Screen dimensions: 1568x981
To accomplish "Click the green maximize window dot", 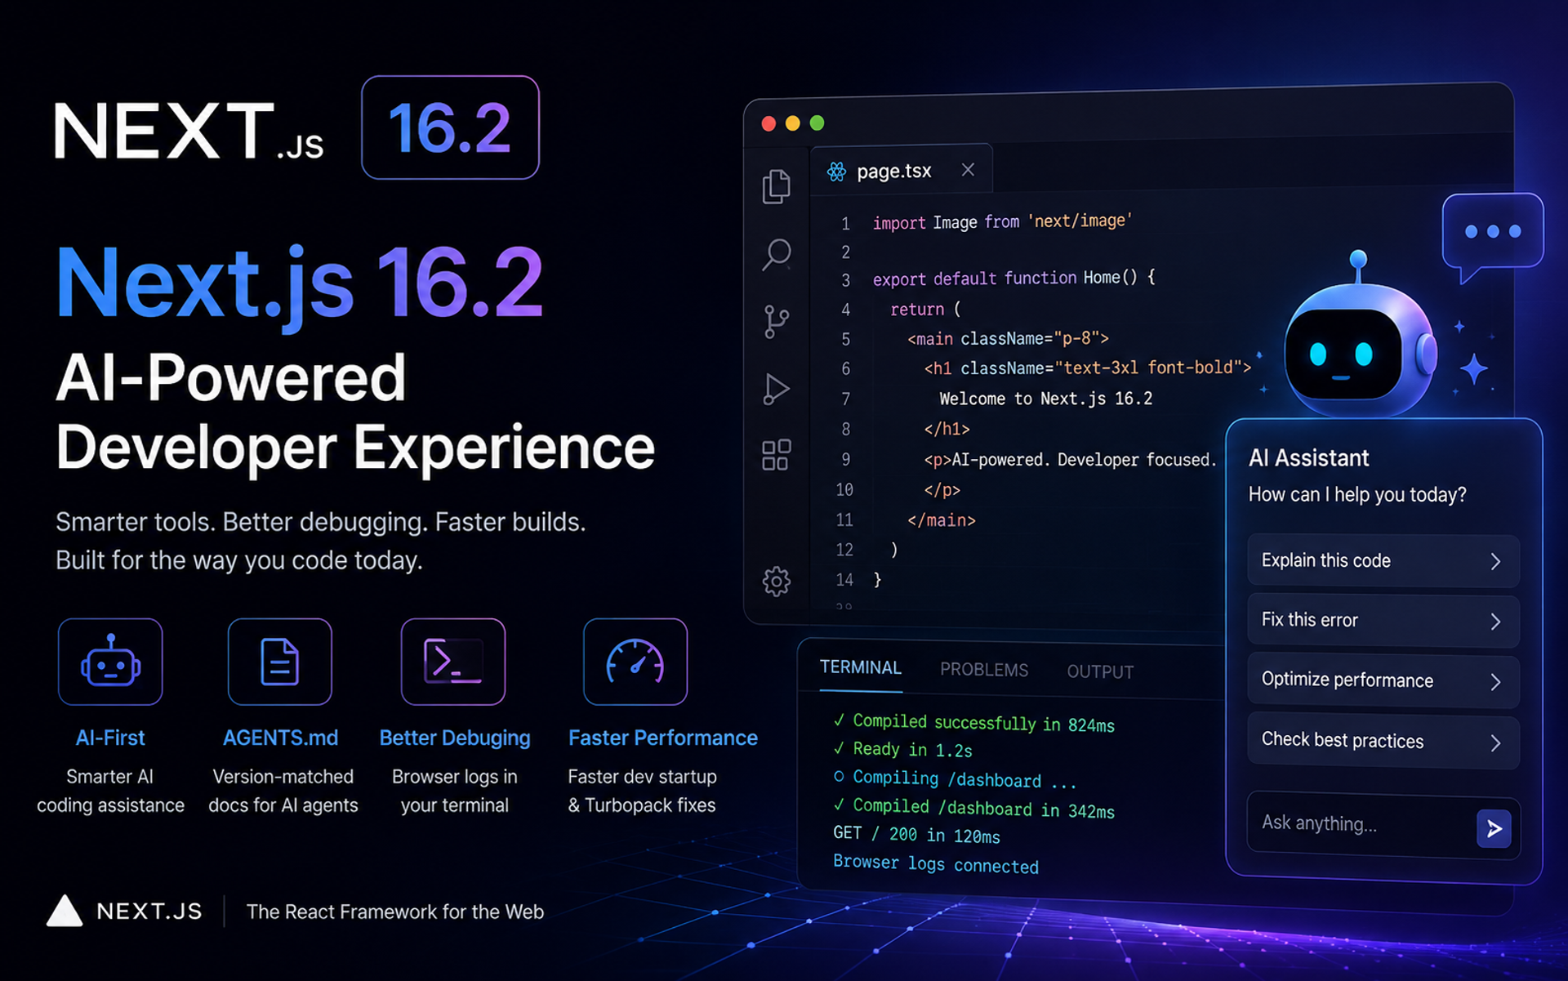I will 817,123.
